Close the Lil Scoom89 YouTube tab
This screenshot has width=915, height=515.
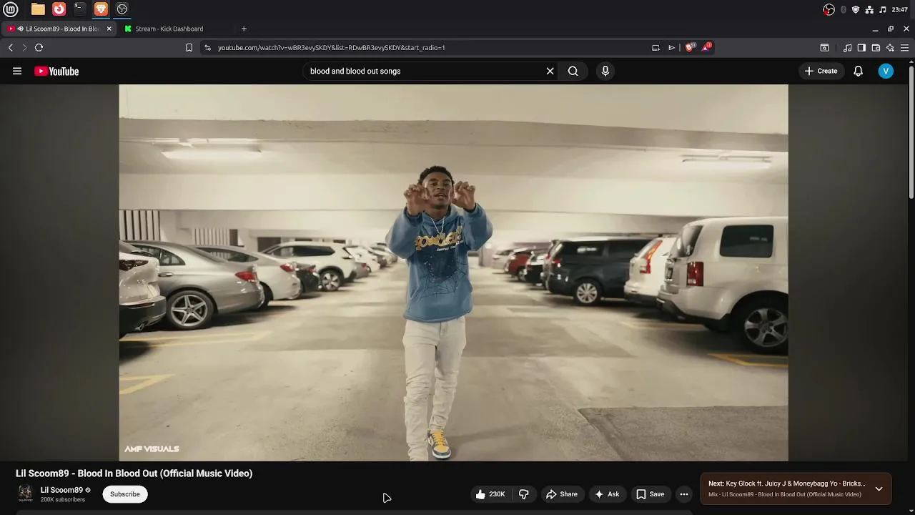click(109, 29)
